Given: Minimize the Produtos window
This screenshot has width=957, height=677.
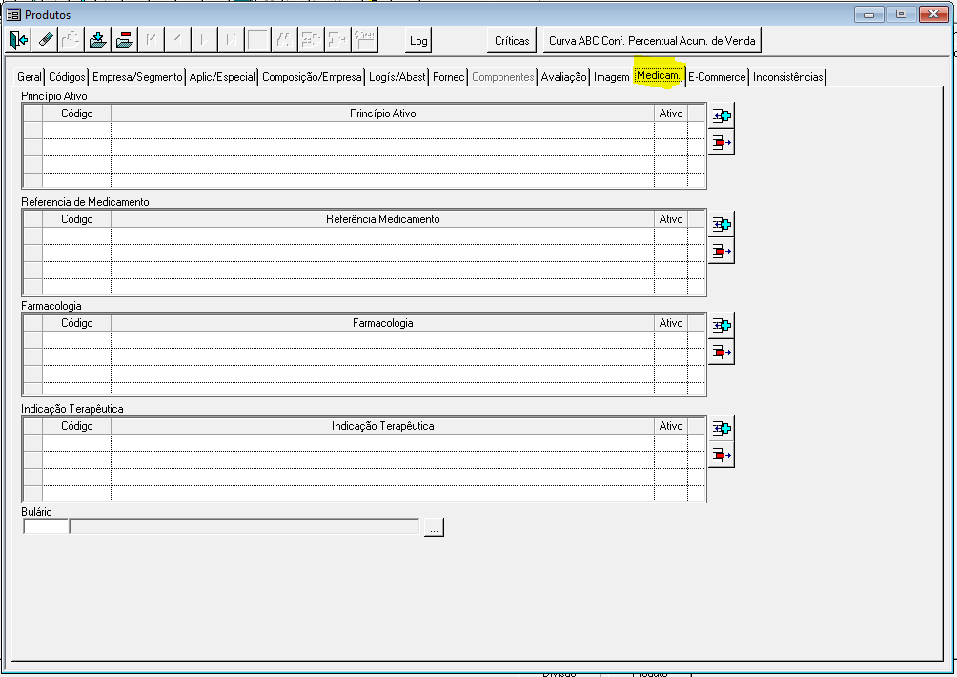Looking at the screenshot, I should coord(869,14).
